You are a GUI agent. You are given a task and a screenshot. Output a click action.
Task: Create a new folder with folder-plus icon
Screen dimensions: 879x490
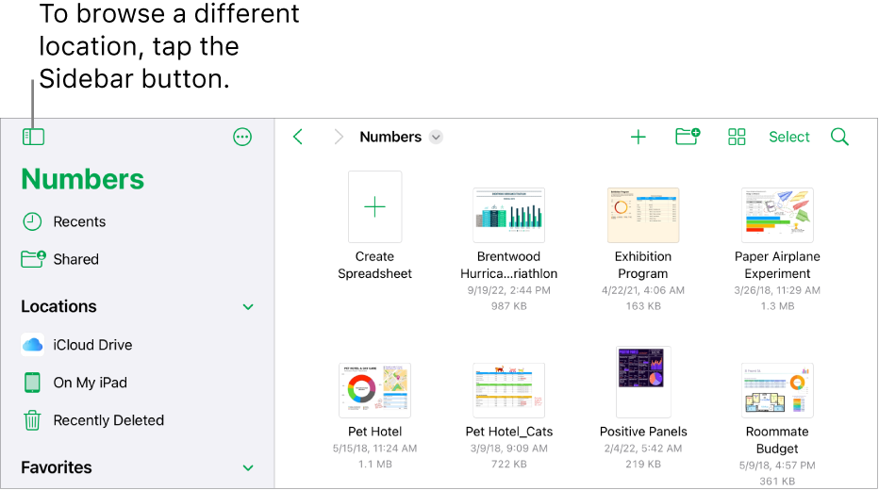tap(688, 136)
